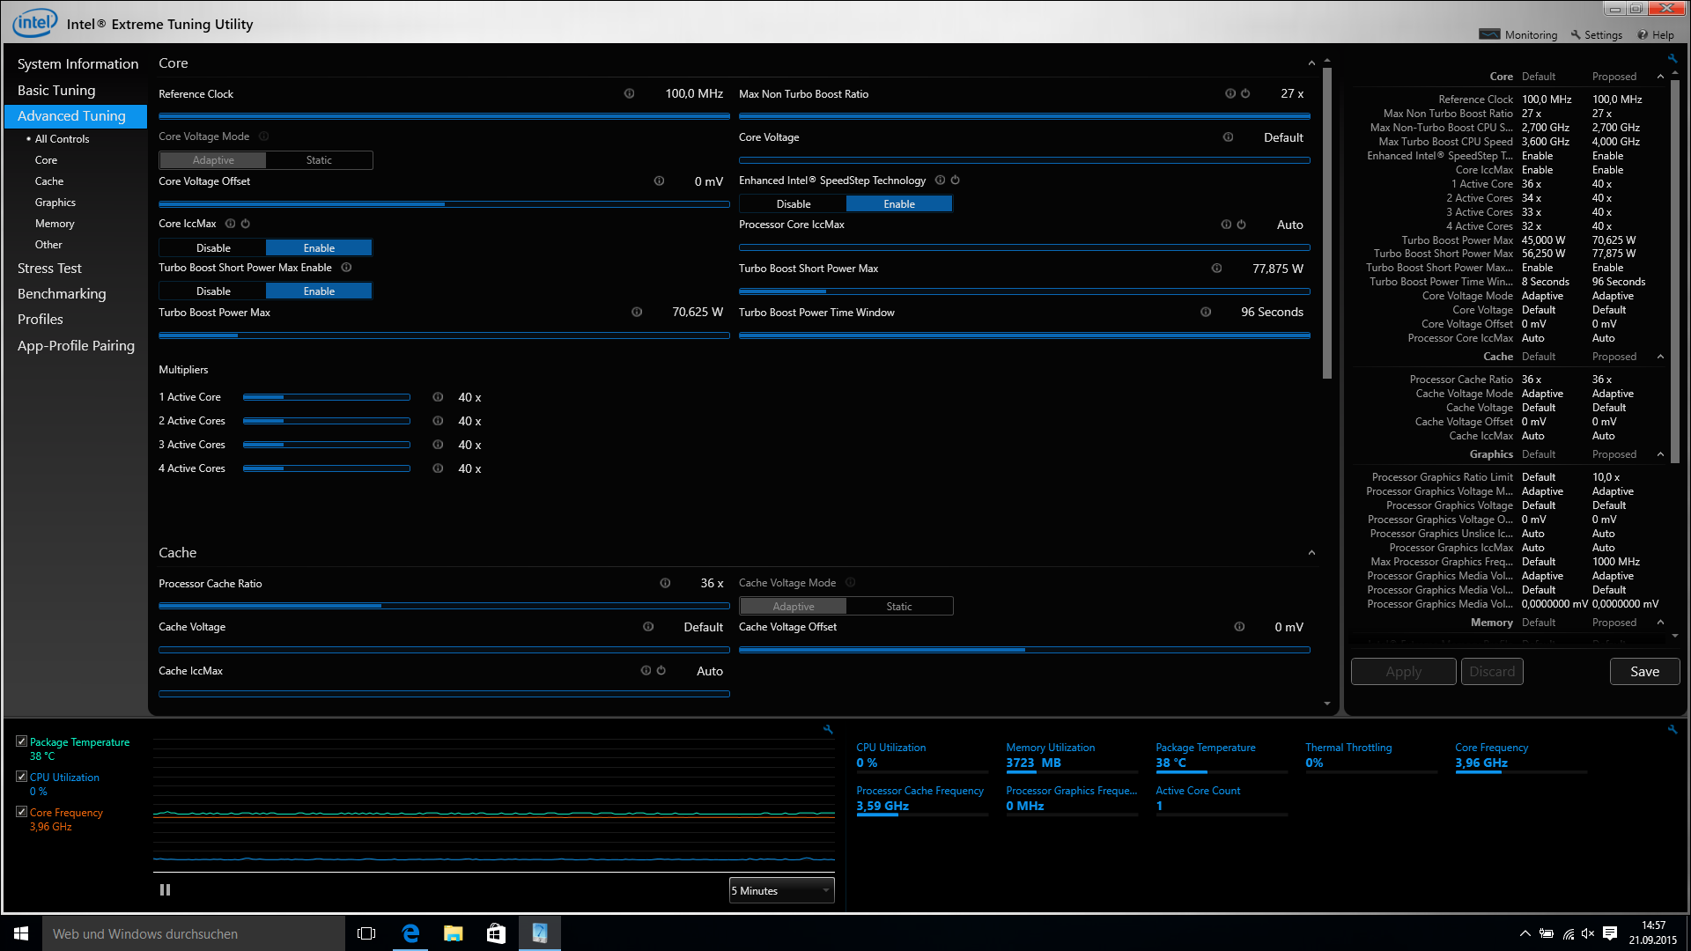Screen dimensions: 1691x951
Task: Adjust the Processor Cache Ratio slider
Action: click(381, 606)
